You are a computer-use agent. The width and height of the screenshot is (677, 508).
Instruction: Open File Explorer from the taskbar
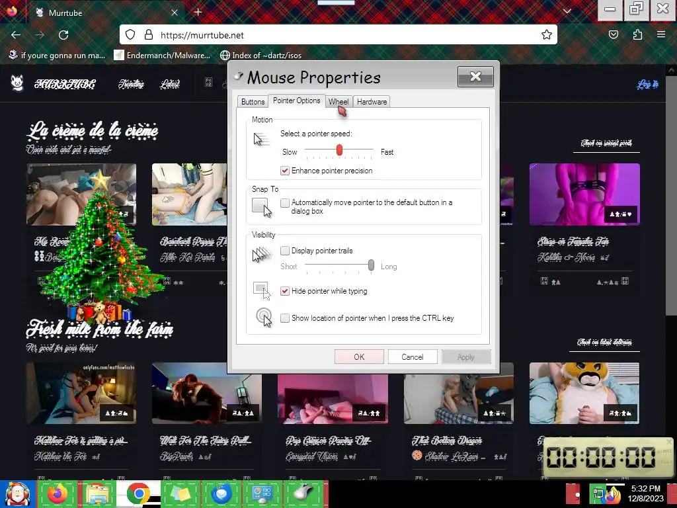click(x=98, y=494)
